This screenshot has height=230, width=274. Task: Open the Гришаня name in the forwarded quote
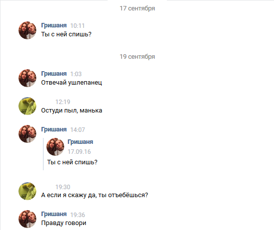80,142
